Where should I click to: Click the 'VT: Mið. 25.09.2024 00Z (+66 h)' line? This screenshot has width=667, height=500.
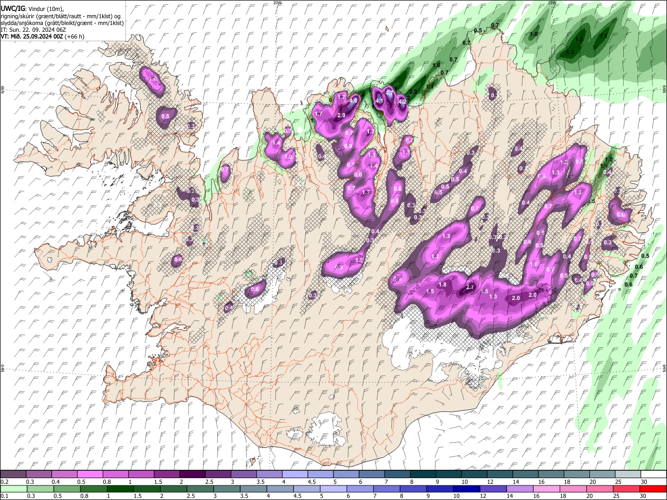click(x=42, y=36)
